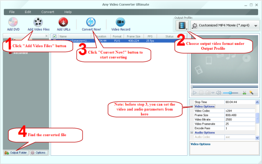
Task: Open the clip scissors tool
Action: tap(245, 93)
